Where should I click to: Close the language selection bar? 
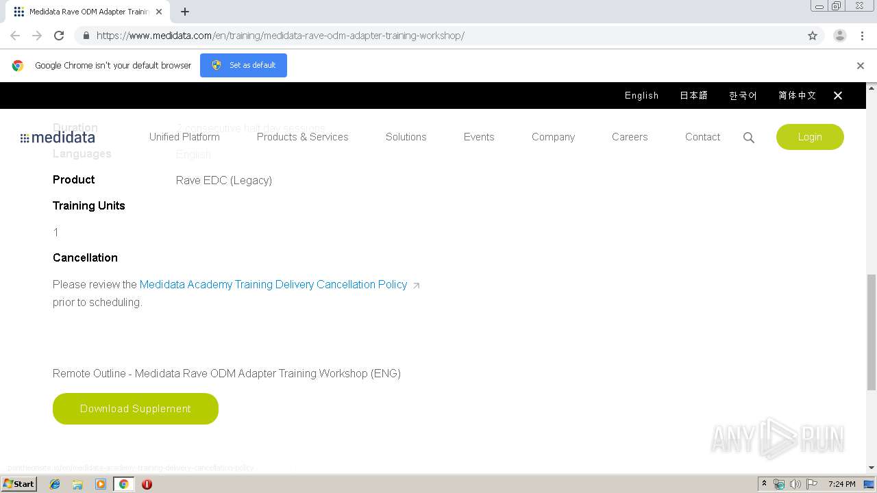pos(838,96)
